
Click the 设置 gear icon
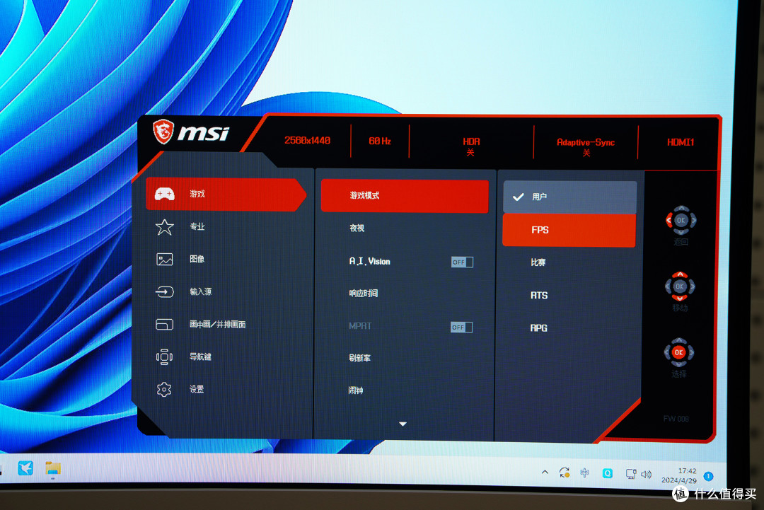[164, 390]
